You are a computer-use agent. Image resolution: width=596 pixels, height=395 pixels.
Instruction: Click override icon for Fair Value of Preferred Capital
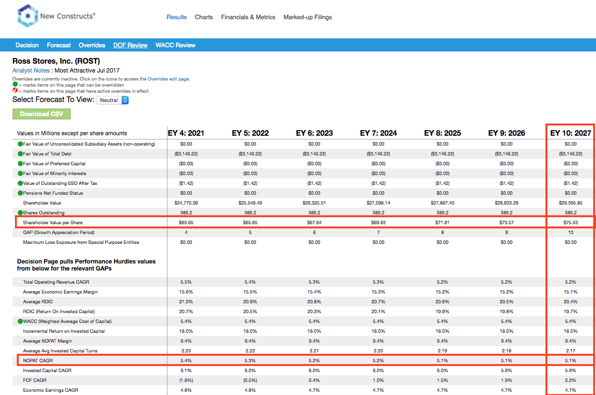(x=20, y=163)
